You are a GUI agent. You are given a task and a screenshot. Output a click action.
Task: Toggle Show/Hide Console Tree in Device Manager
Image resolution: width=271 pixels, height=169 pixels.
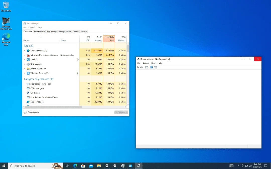(147, 67)
